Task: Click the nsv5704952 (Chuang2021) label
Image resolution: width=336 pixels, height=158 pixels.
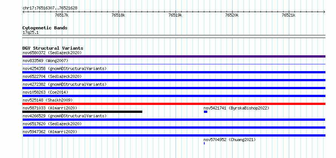Action: [230, 140]
